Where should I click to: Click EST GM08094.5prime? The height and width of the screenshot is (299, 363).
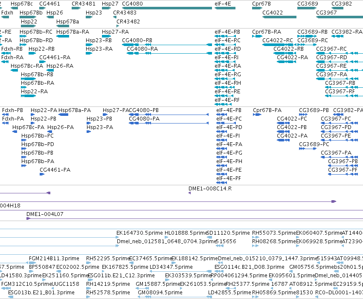160,292
